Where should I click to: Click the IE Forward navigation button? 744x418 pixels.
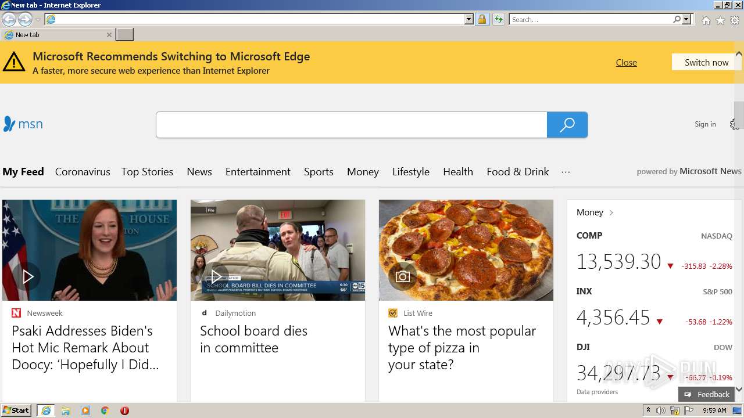pos(25,20)
